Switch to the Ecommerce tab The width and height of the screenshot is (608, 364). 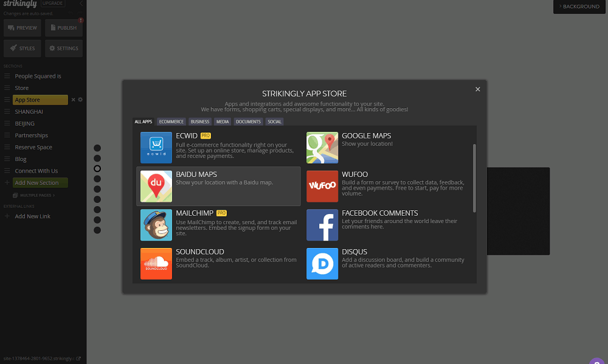[x=171, y=122]
